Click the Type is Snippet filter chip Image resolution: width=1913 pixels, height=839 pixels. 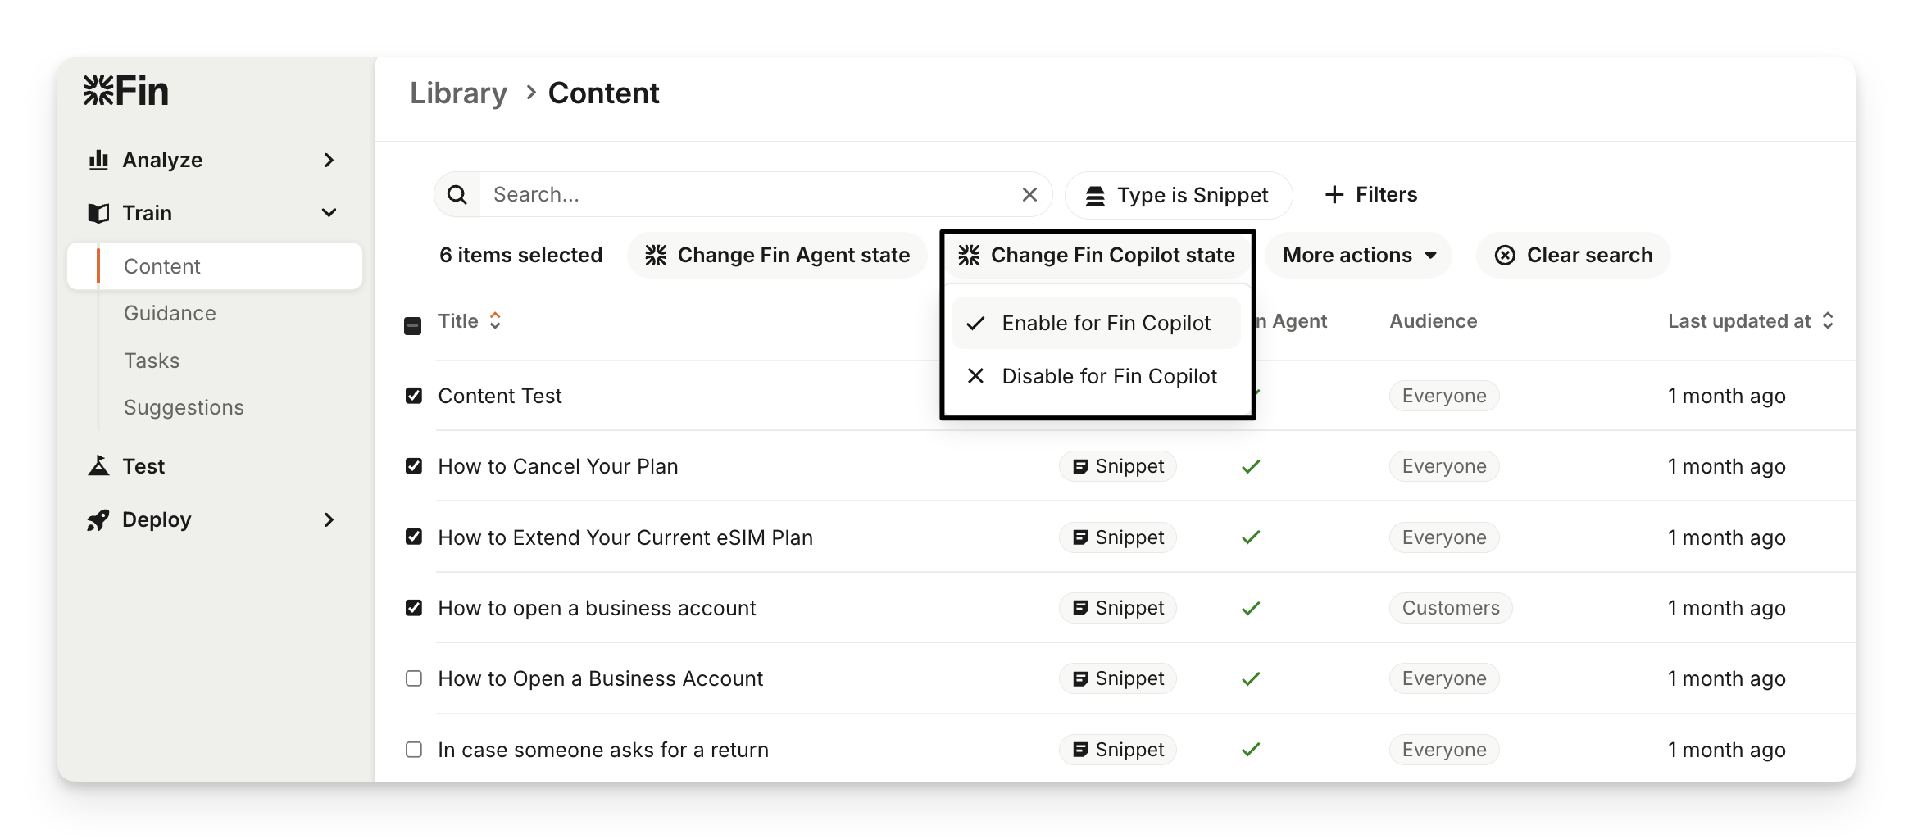1179,195
